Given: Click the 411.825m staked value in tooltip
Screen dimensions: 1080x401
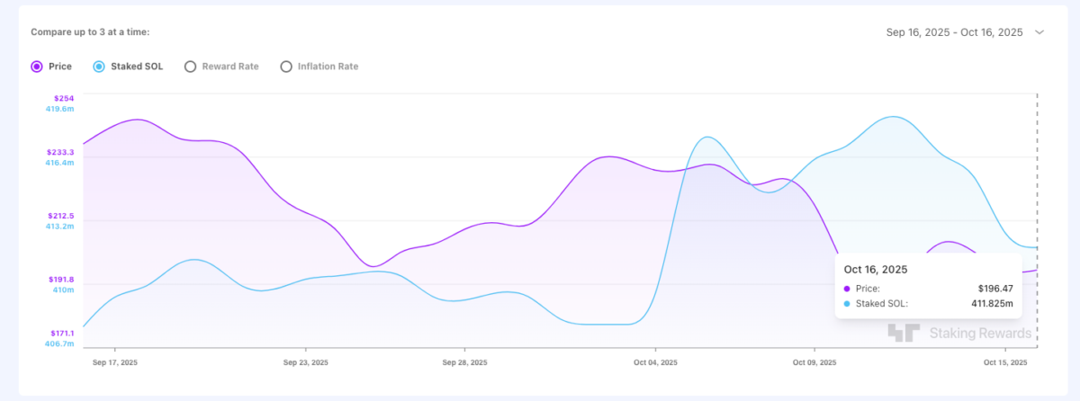Looking at the screenshot, I should (x=990, y=304).
